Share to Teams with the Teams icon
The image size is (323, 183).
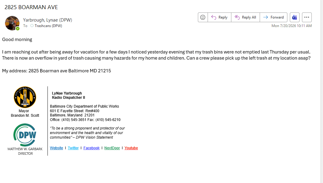[x=295, y=17]
